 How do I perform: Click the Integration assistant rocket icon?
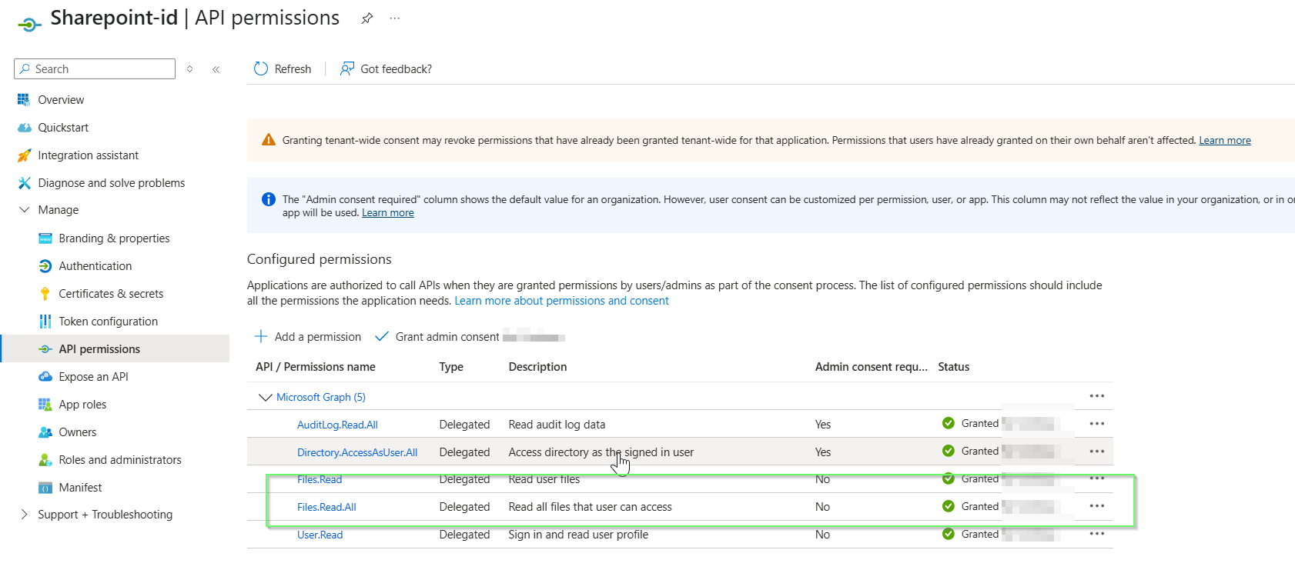click(24, 155)
